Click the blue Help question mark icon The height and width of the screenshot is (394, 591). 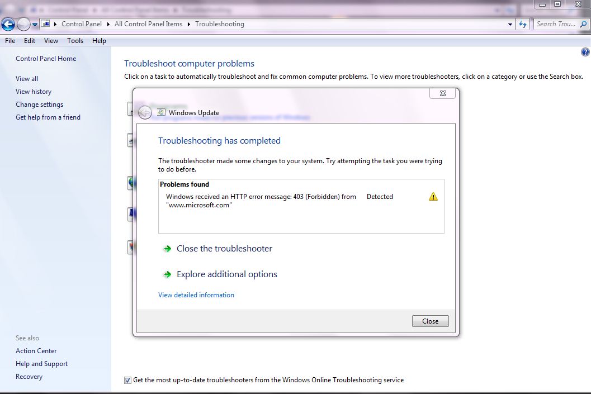pos(585,52)
